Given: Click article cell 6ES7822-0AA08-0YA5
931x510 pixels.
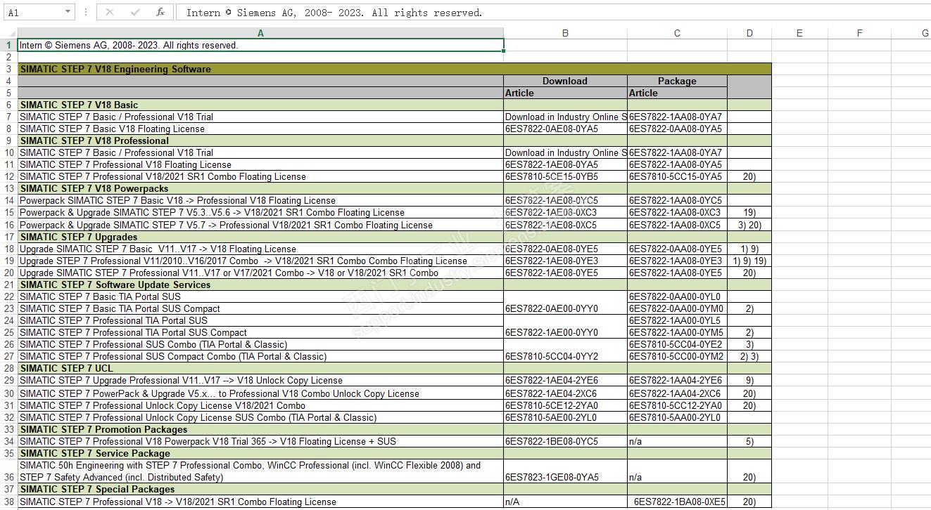Looking at the screenshot, I should [677, 129].
